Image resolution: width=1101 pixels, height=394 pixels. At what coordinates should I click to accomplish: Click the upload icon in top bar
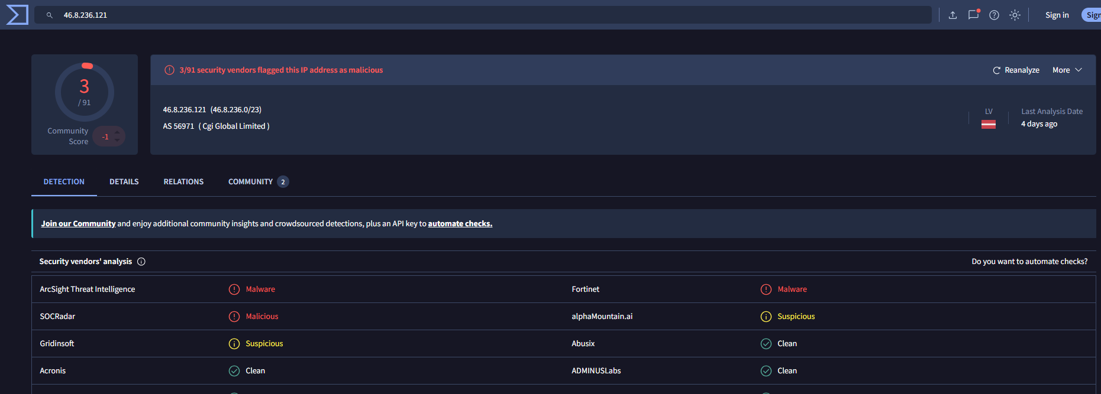click(953, 15)
